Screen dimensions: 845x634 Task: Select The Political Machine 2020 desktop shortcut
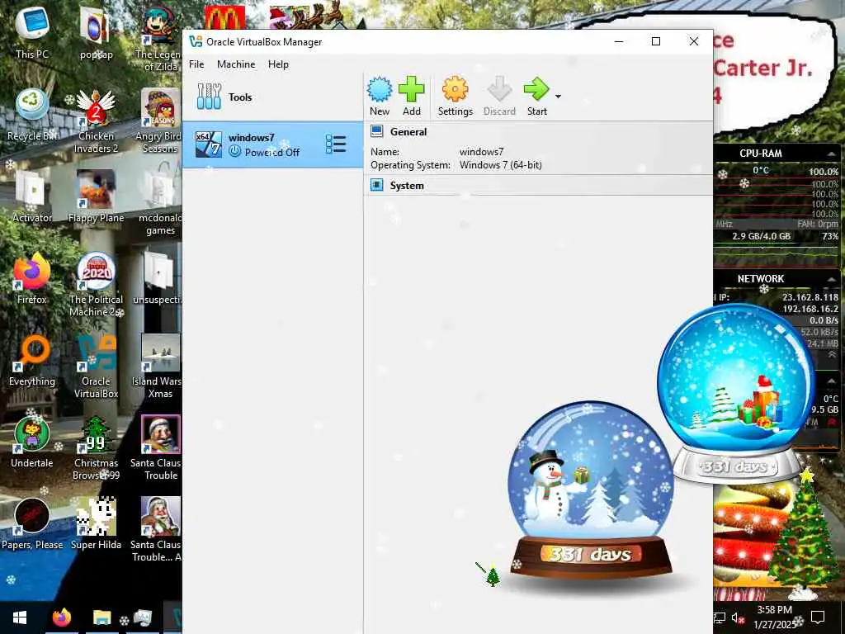pyautogui.click(x=96, y=285)
